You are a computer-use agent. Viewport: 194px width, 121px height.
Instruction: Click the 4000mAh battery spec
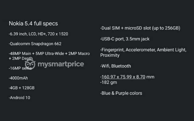[18, 78]
